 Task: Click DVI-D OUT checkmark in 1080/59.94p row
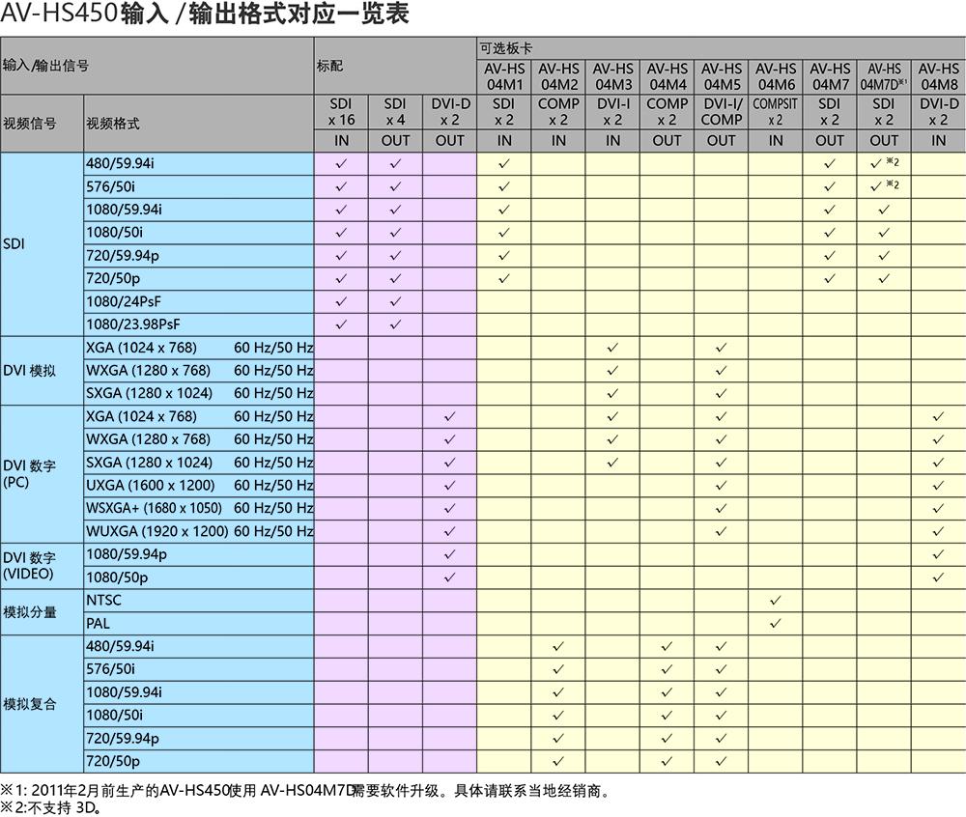[x=450, y=554]
